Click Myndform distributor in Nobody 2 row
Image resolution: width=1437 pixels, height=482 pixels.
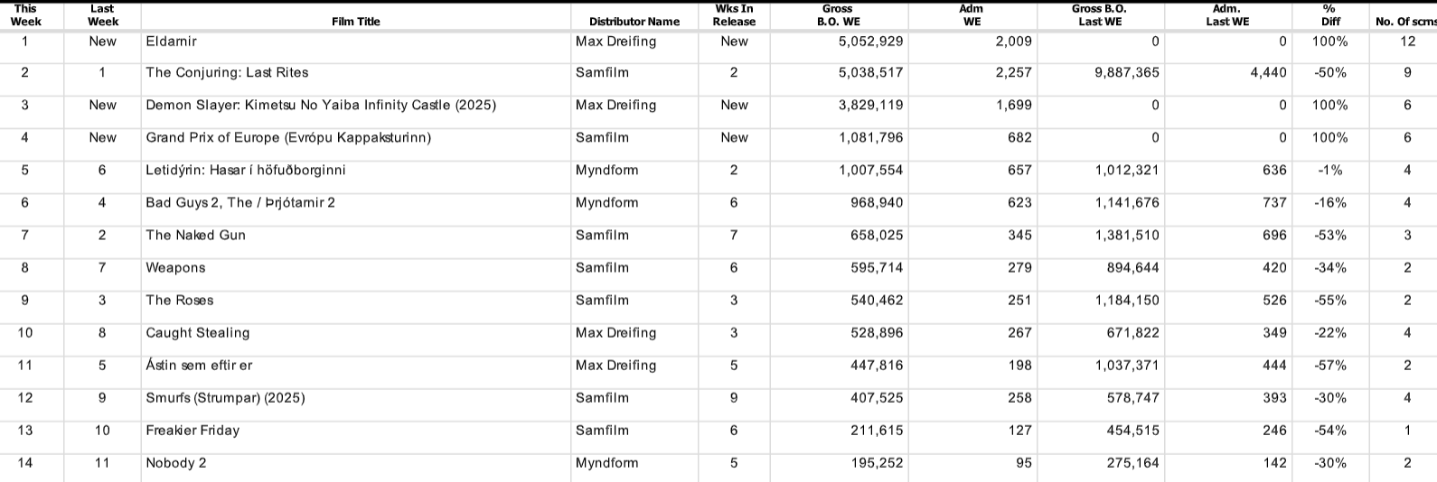tap(606, 463)
